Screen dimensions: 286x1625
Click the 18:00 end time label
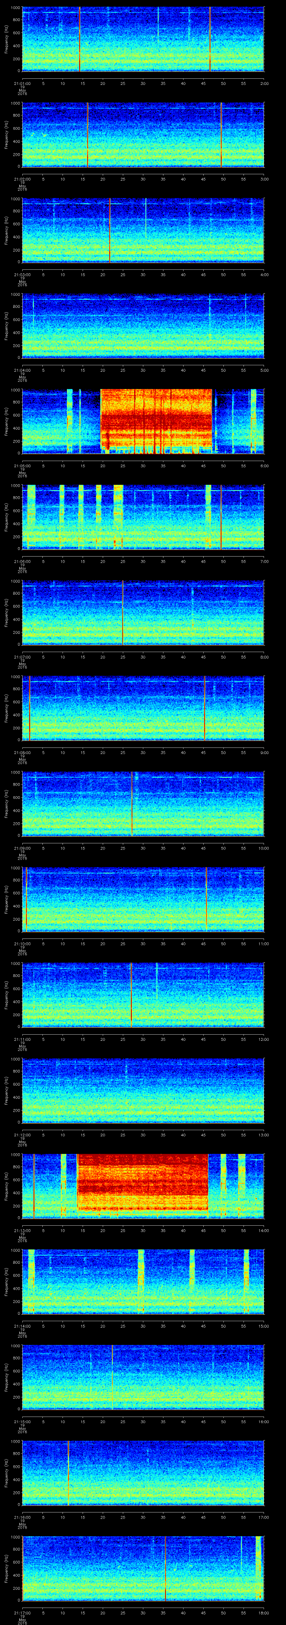[x=263, y=1613]
